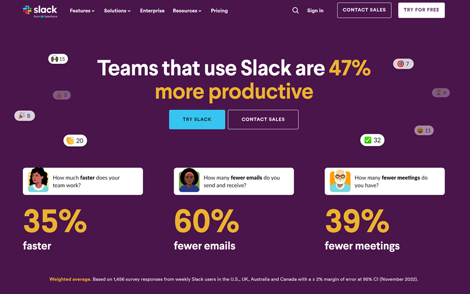Click the target emoji reaction with 7

[403, 64]
